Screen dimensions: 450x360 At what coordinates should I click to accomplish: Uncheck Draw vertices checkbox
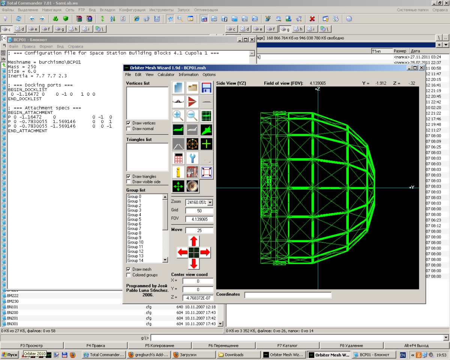tap(129, 123)
